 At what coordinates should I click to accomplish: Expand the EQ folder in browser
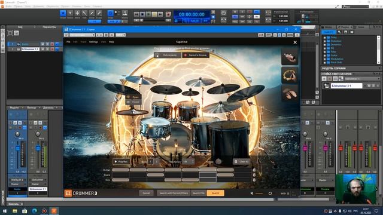pos(324,48)
